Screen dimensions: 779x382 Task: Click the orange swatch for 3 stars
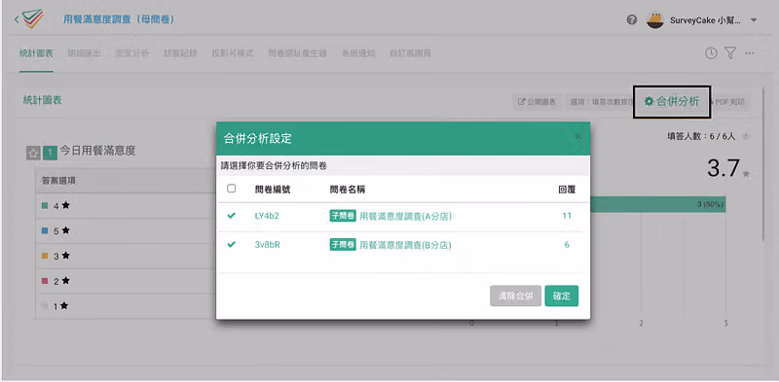click(45, 256)
